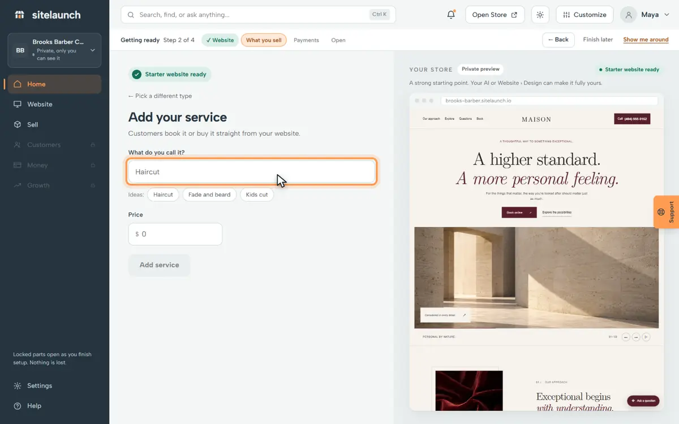
Task: Click the Book online button in preview
Action: point(519,213)
